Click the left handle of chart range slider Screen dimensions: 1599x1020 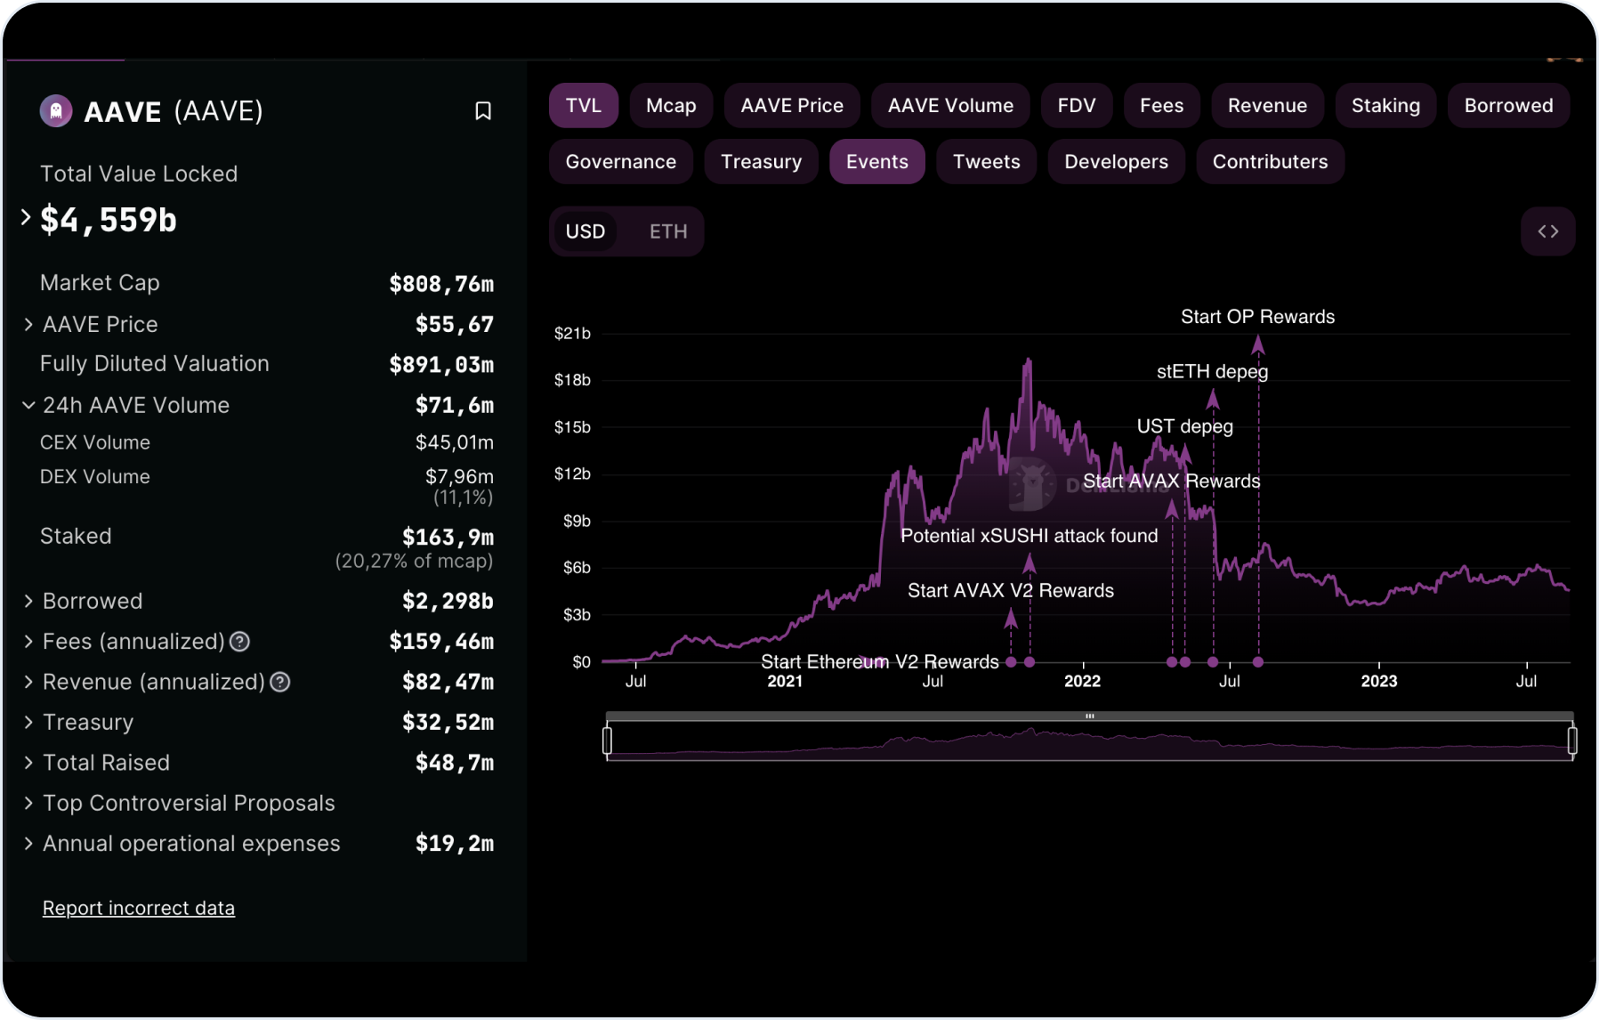pyautogui.click(x=607, y=741)
